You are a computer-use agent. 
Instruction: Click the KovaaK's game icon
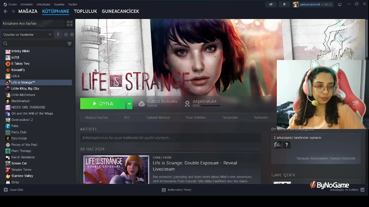point(8,70)
